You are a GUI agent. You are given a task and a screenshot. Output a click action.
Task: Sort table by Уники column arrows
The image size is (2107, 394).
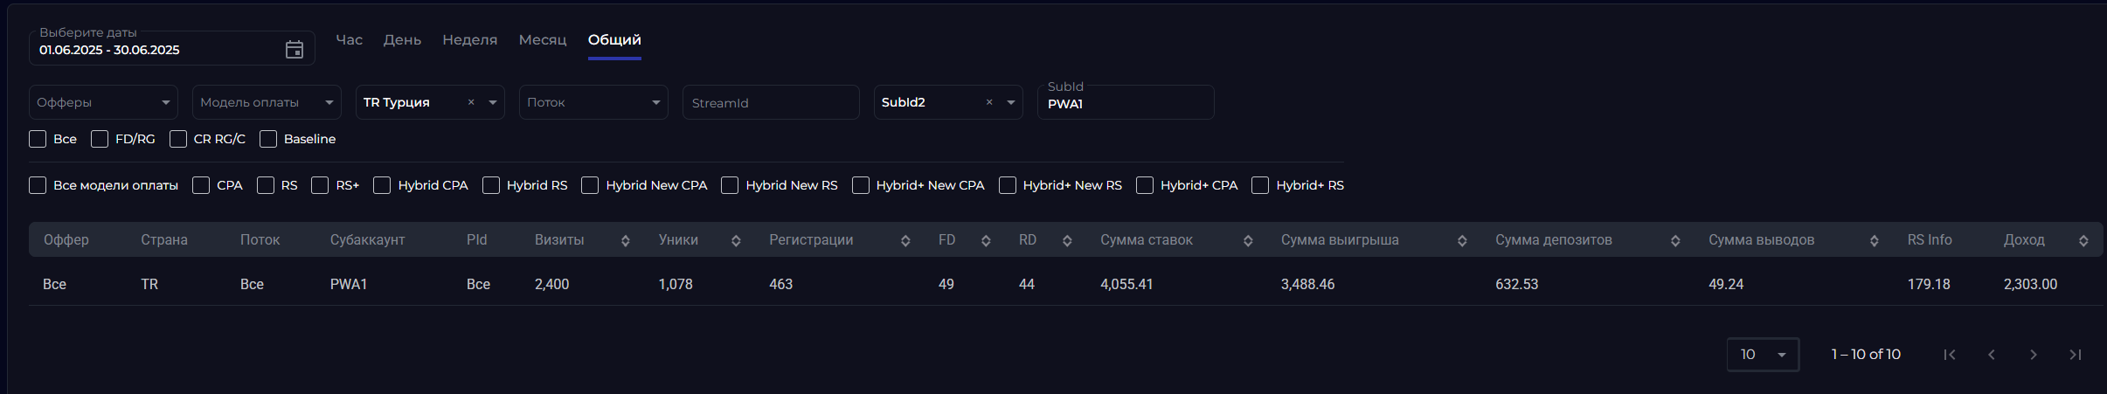tap(736, 240)
